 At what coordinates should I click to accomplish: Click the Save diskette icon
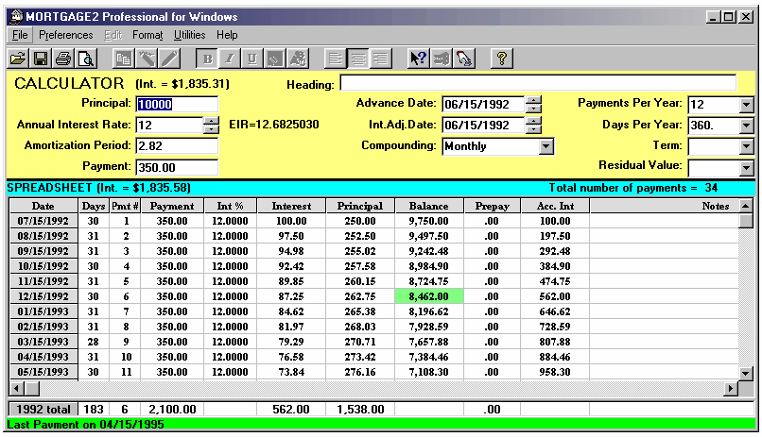(41, 59)
